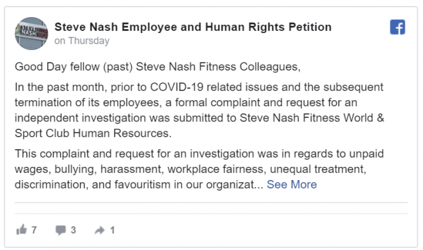Click the share arrow icon
This screenshot has height=250, width=423.
tap(100, 230)
